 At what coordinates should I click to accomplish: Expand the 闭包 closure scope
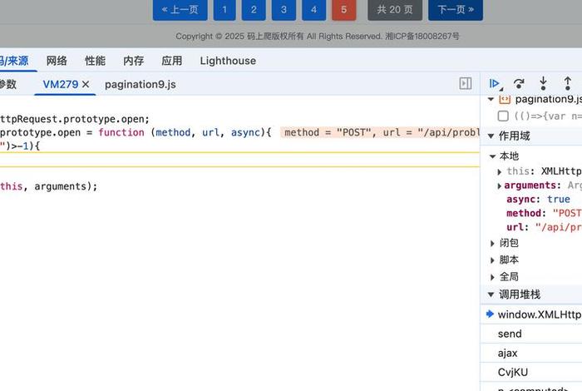click(492, 243)
